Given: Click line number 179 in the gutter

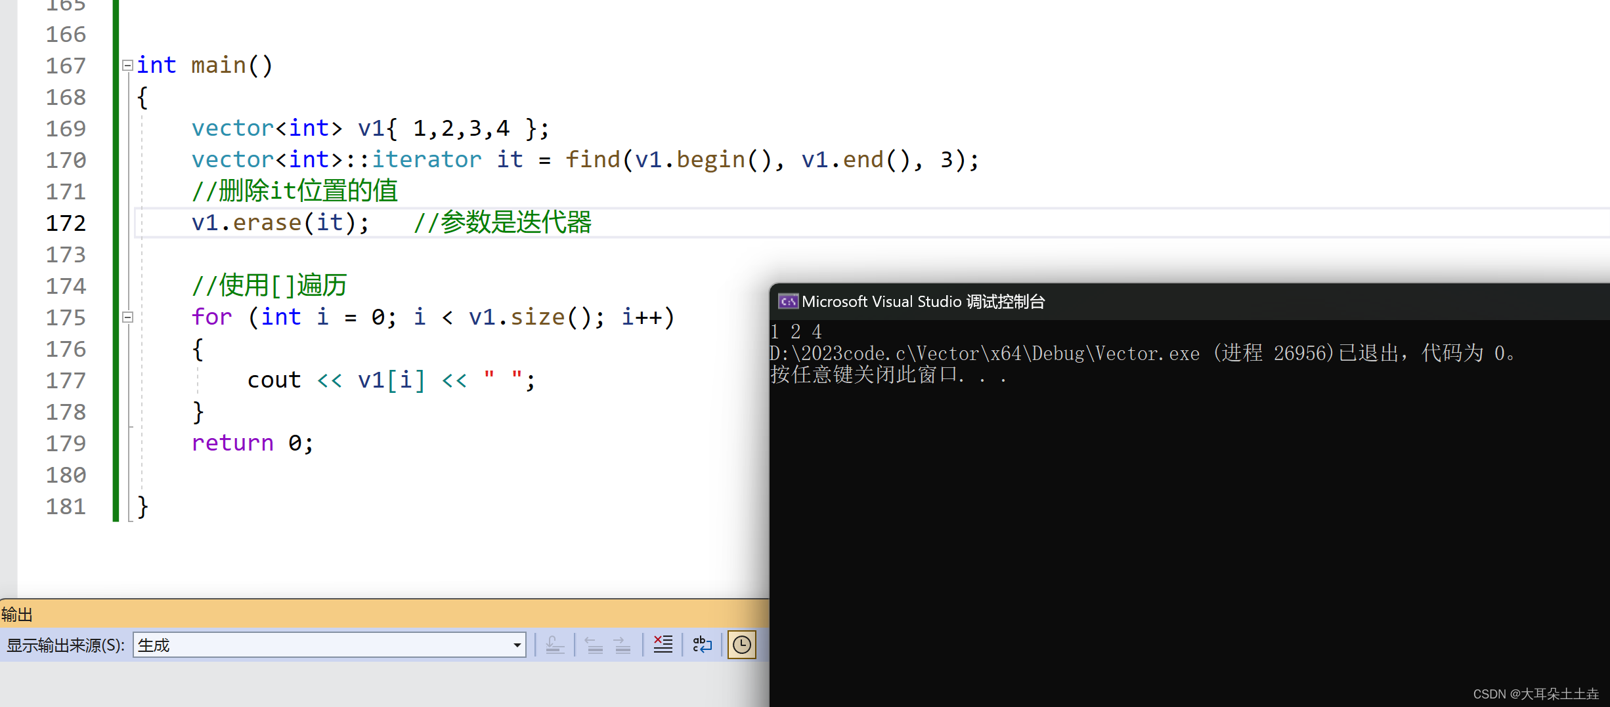Looking at the screenshot, I should pos(66,443).
